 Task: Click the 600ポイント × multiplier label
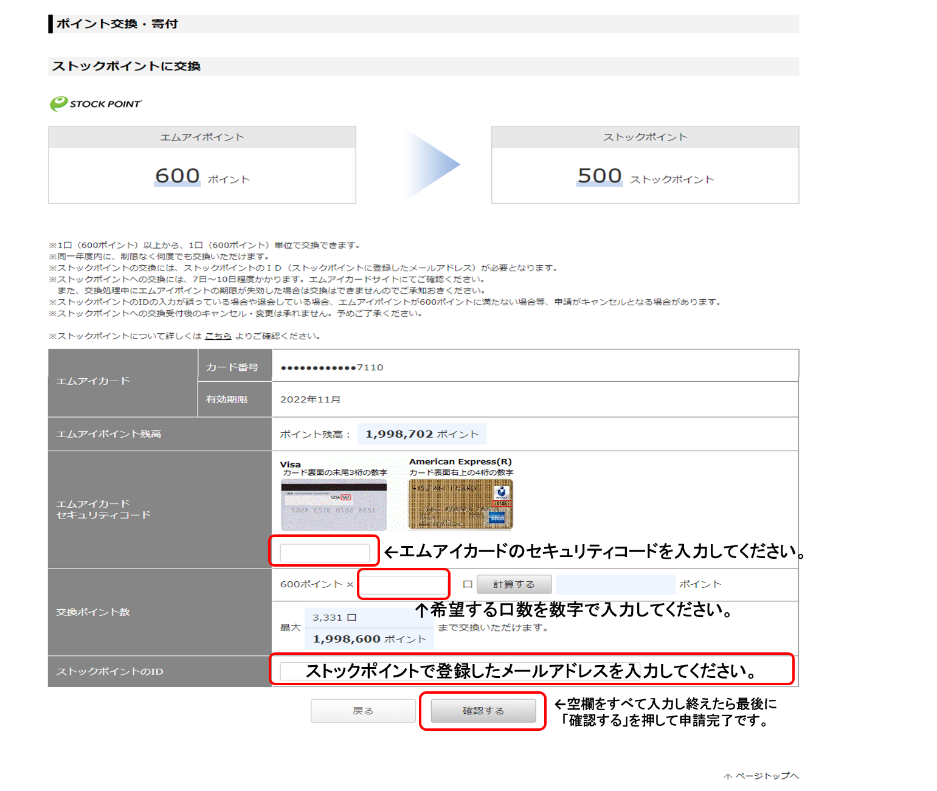point(317,584)
